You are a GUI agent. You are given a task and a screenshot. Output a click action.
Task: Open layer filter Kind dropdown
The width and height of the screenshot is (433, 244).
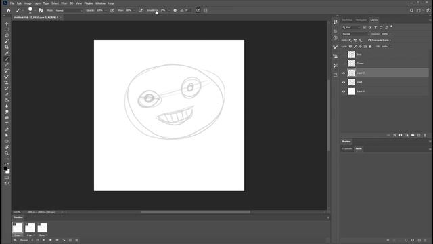pos(351,27)
